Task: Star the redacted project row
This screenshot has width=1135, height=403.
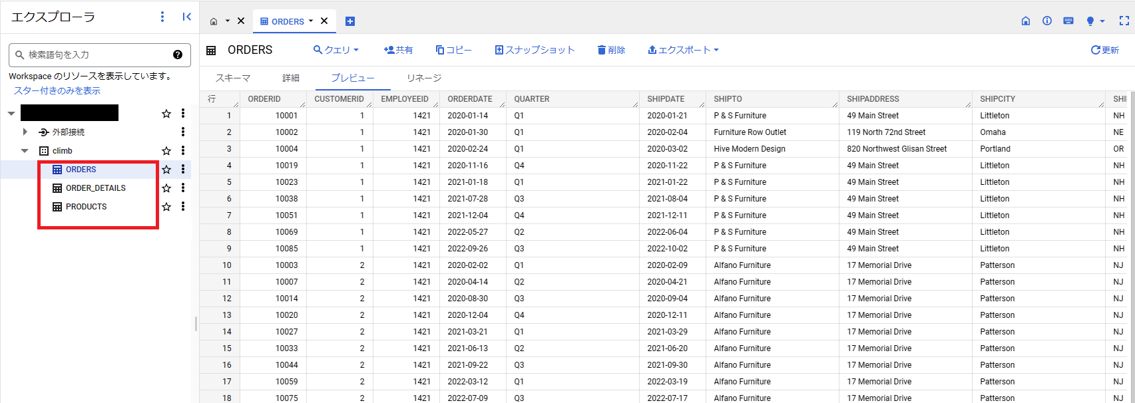Action: click(166, 114)
